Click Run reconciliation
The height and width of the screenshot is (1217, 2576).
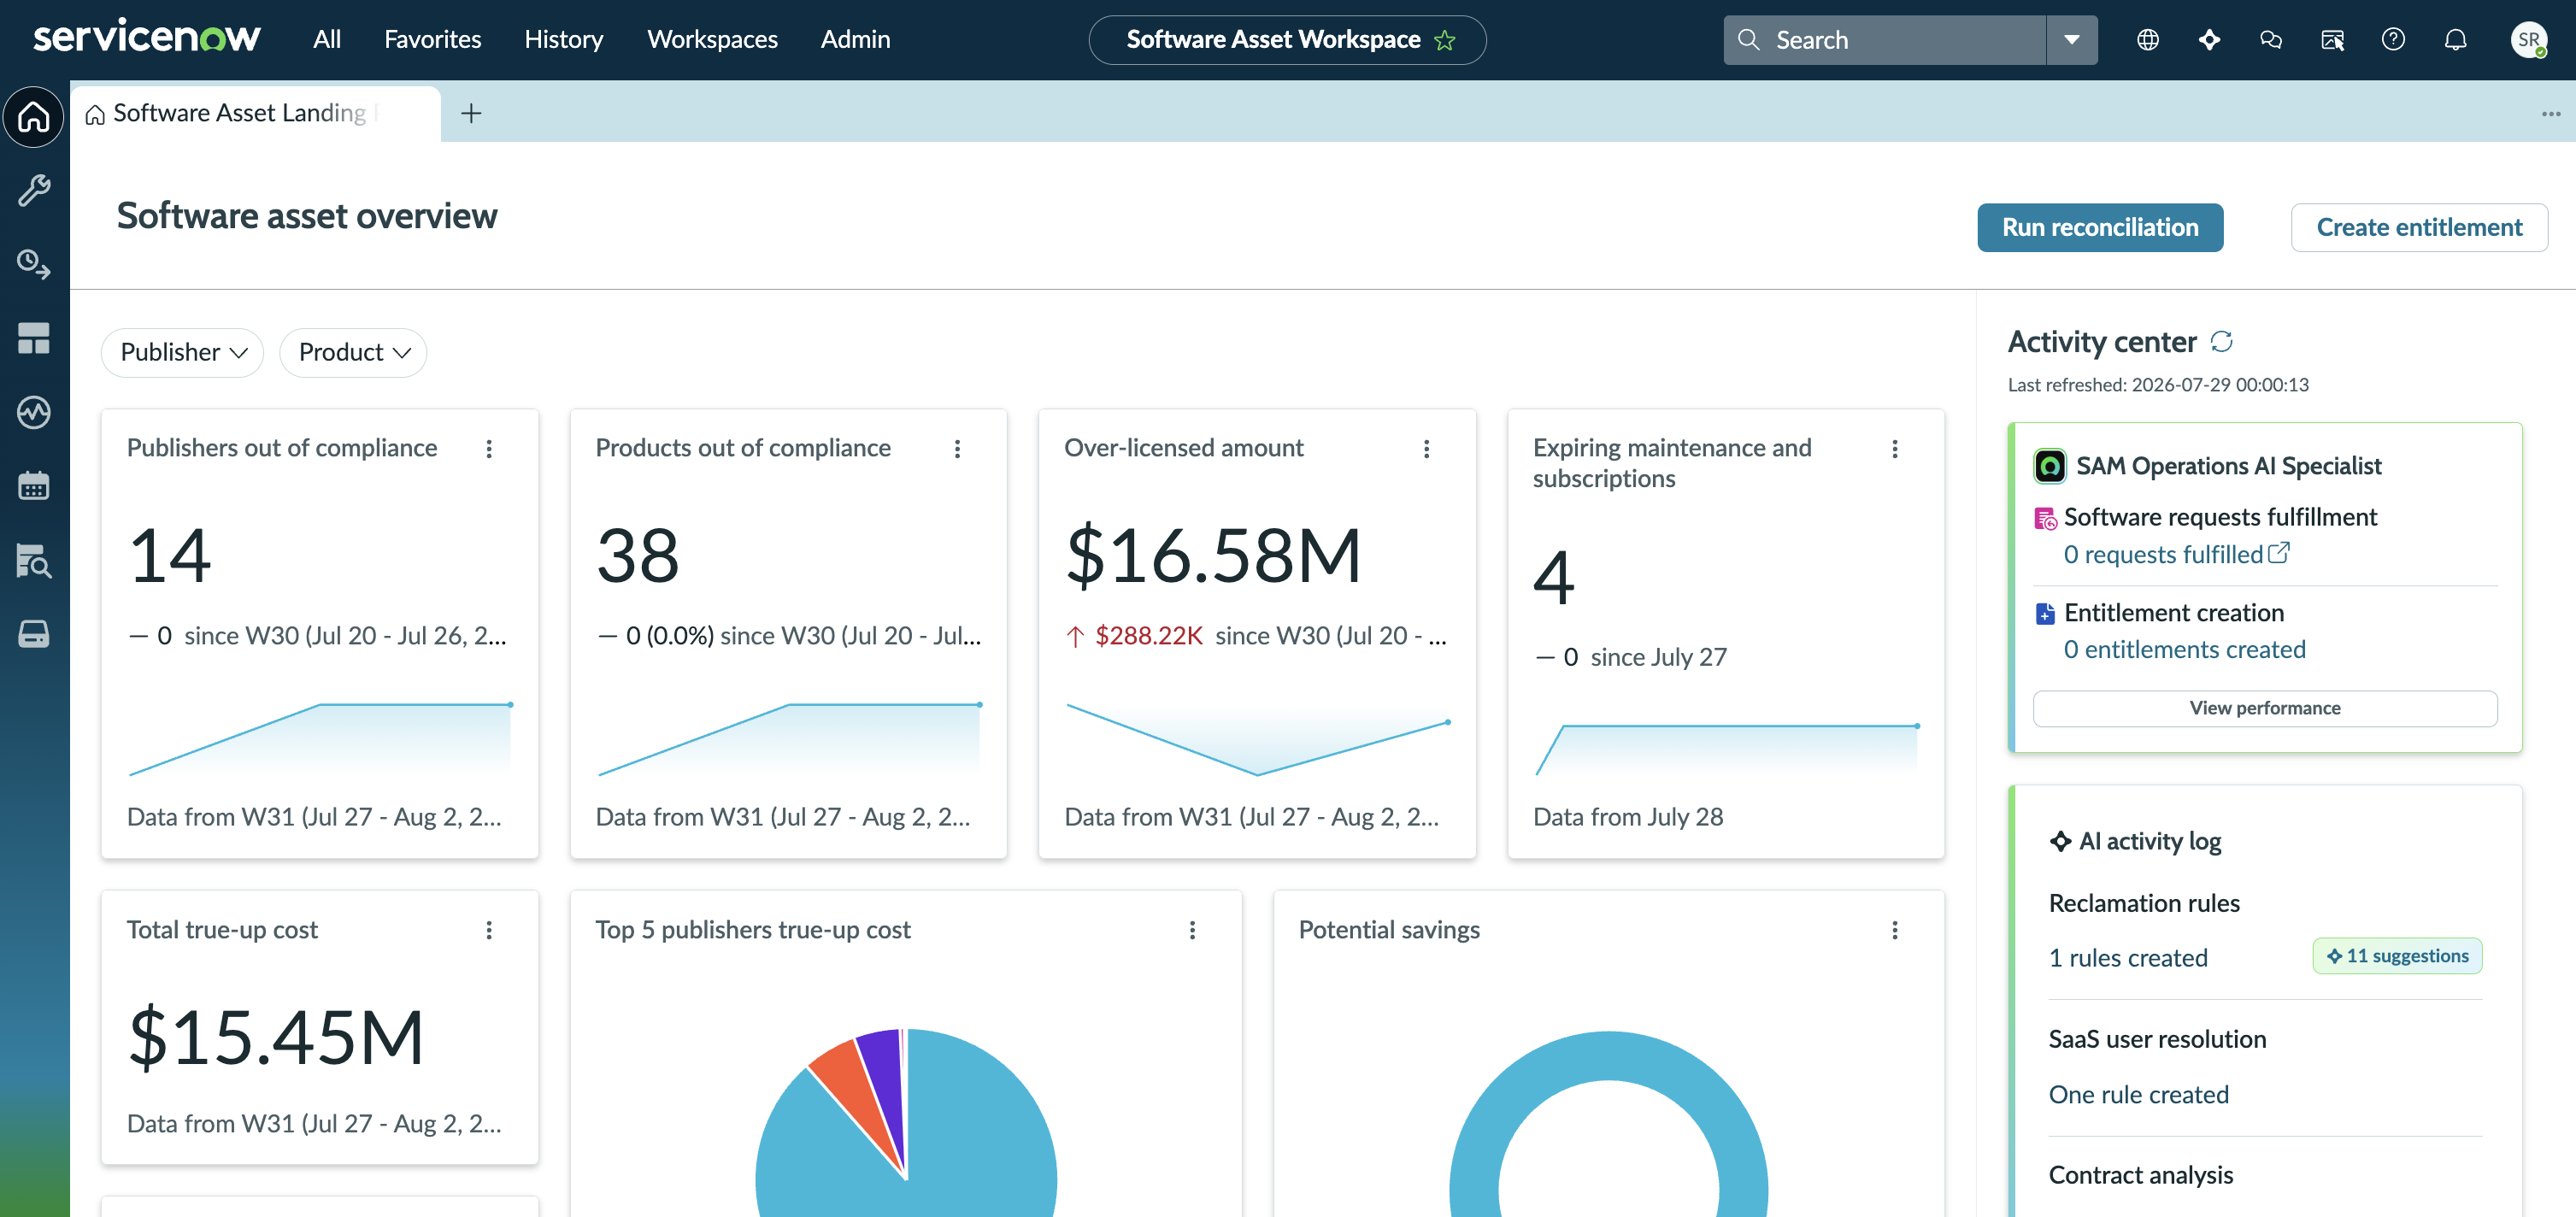coord(2099,227)
